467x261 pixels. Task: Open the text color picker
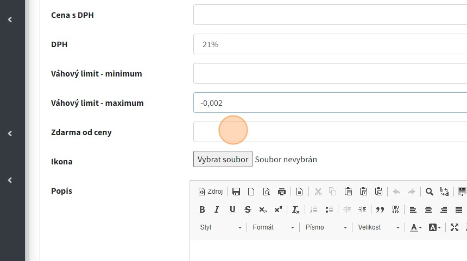click(x=415, y=227)
